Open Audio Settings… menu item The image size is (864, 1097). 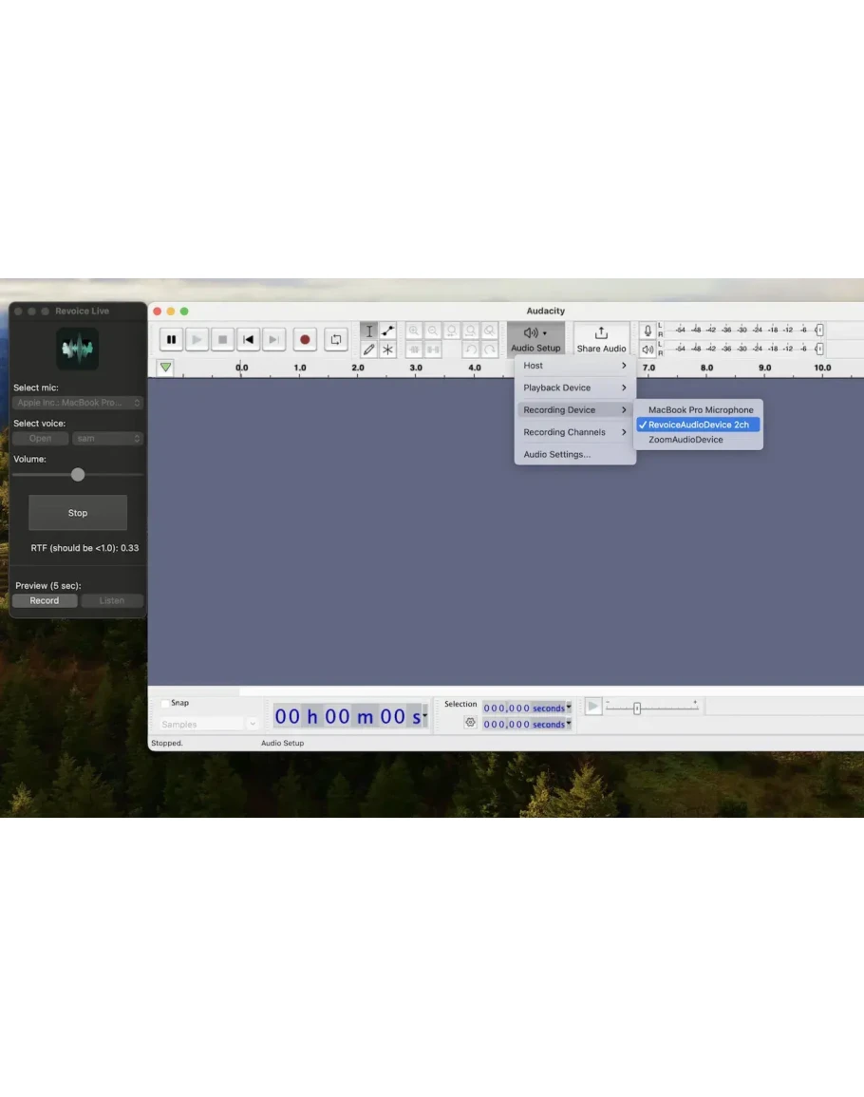click(x=574, y=455)
